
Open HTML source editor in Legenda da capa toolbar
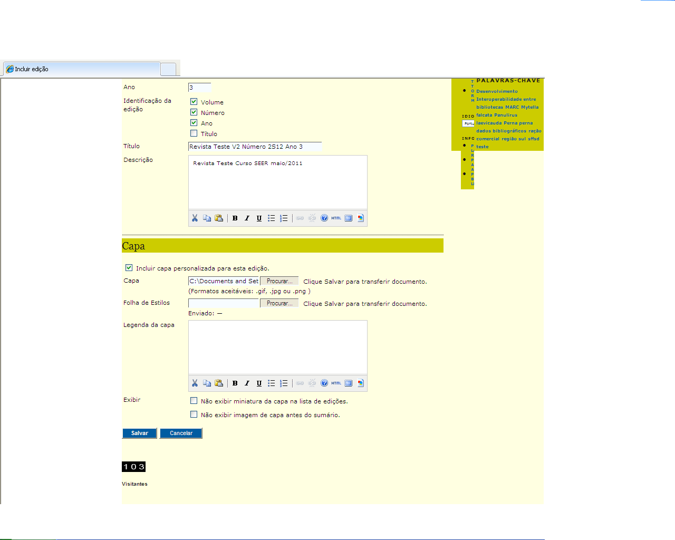coord(336,383)
